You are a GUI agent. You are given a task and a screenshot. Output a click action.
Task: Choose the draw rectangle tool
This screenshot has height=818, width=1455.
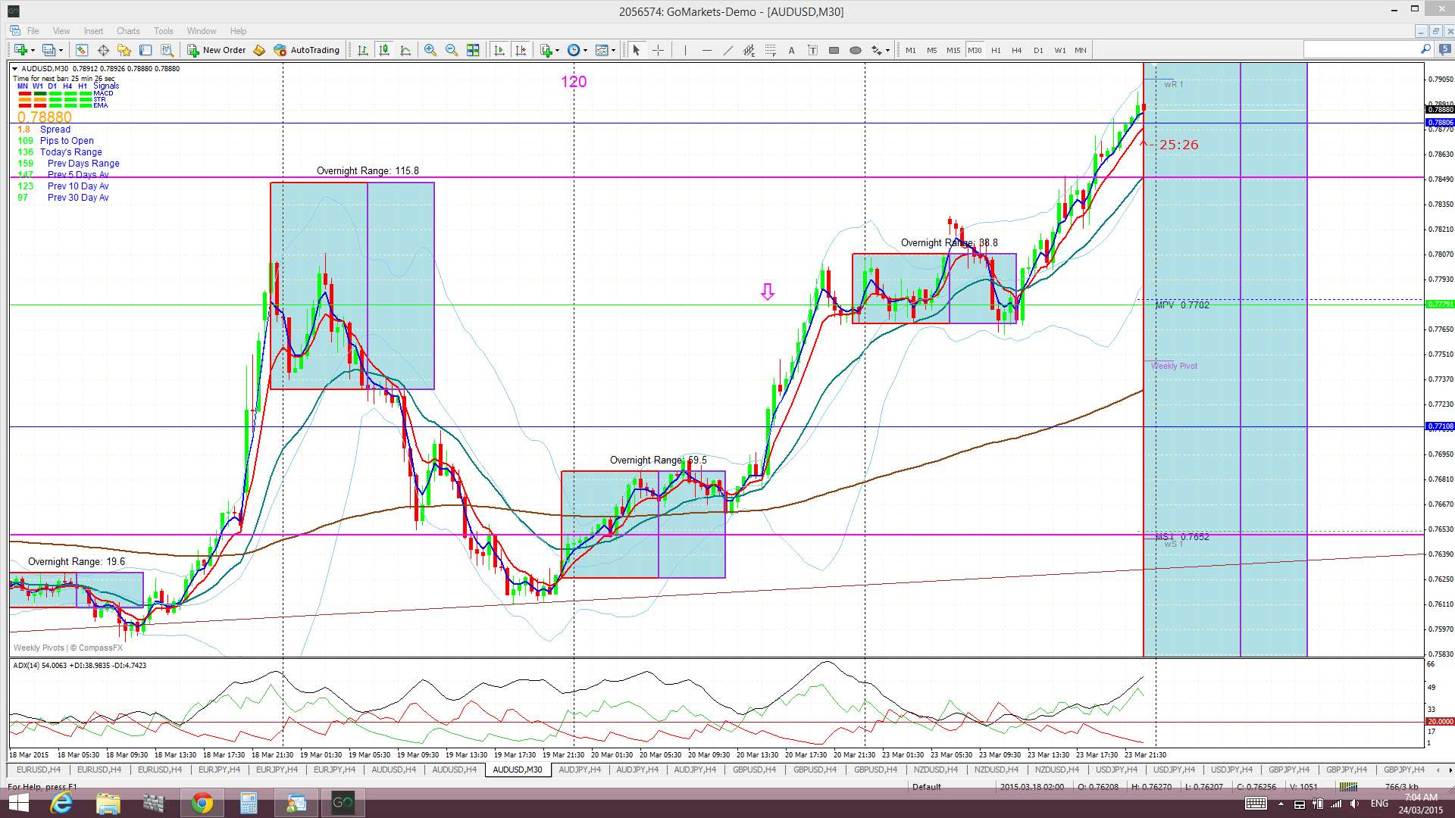(834, 50)
